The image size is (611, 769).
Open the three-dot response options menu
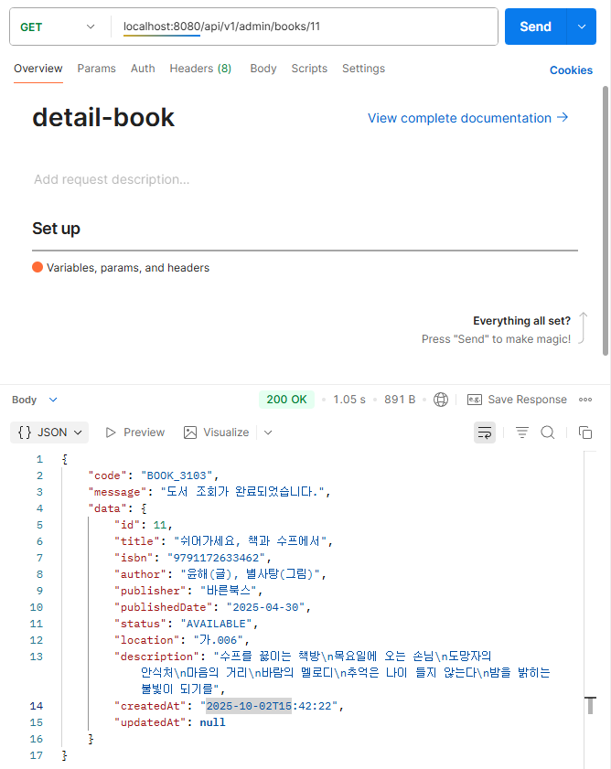tap(585, 400)
